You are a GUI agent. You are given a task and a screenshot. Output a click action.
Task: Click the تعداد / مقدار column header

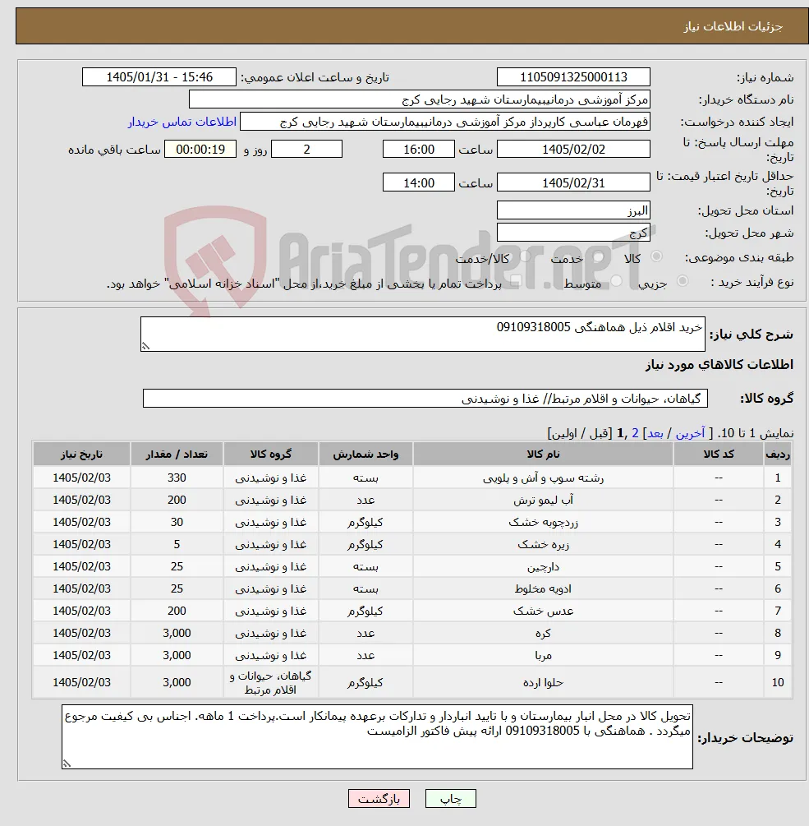coord(177,454)
